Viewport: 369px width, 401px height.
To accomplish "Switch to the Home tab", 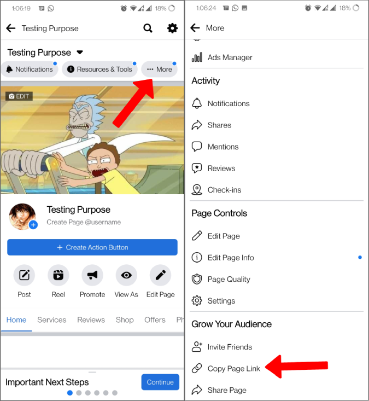I will [16, 320].
